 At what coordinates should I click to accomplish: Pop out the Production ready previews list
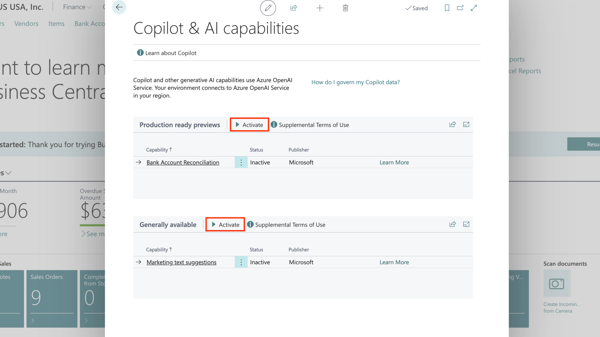(x=466, y=124)
